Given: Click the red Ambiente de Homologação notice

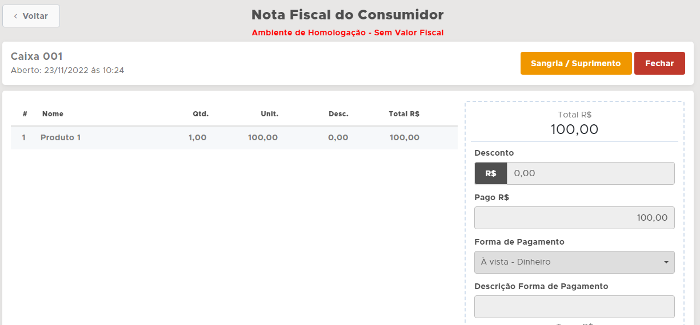Looking at the screenshot, I should tap(347, 33).
